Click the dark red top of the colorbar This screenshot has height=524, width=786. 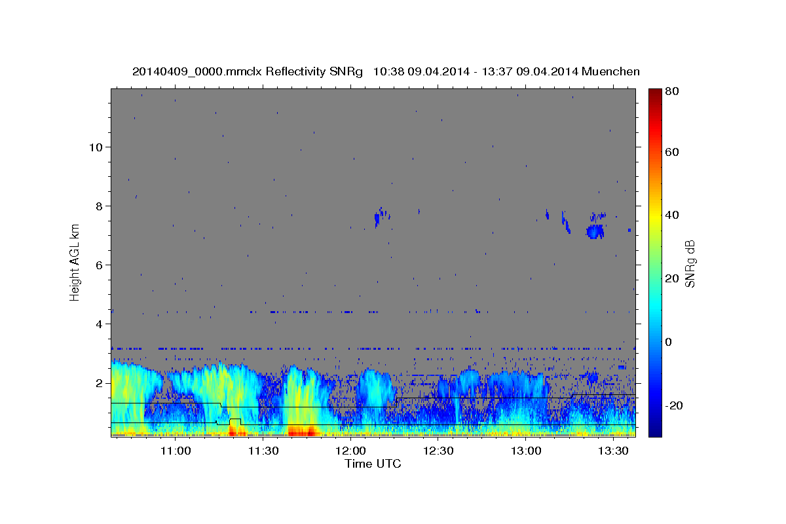pyautogui.click(x=655, y=95)
